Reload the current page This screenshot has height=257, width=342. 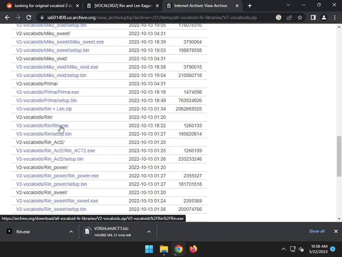(x=29, y=17)
